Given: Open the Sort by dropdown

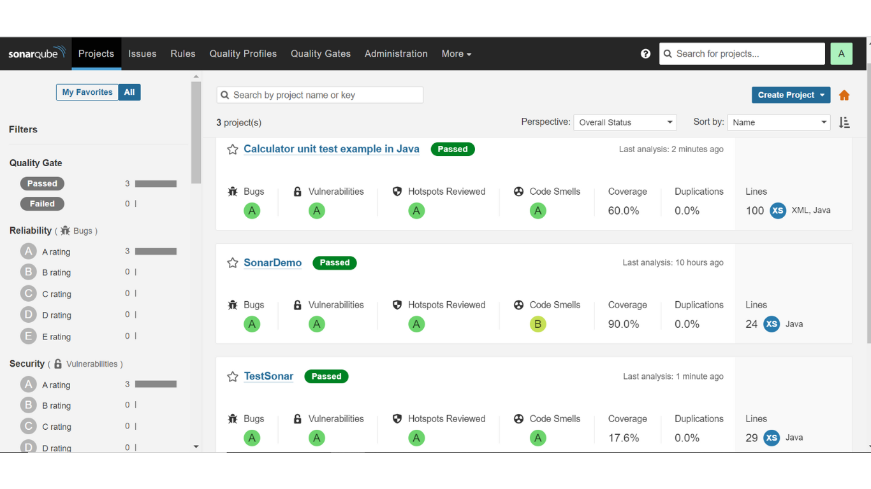Looking at the screenshot, I should [778, 122].
